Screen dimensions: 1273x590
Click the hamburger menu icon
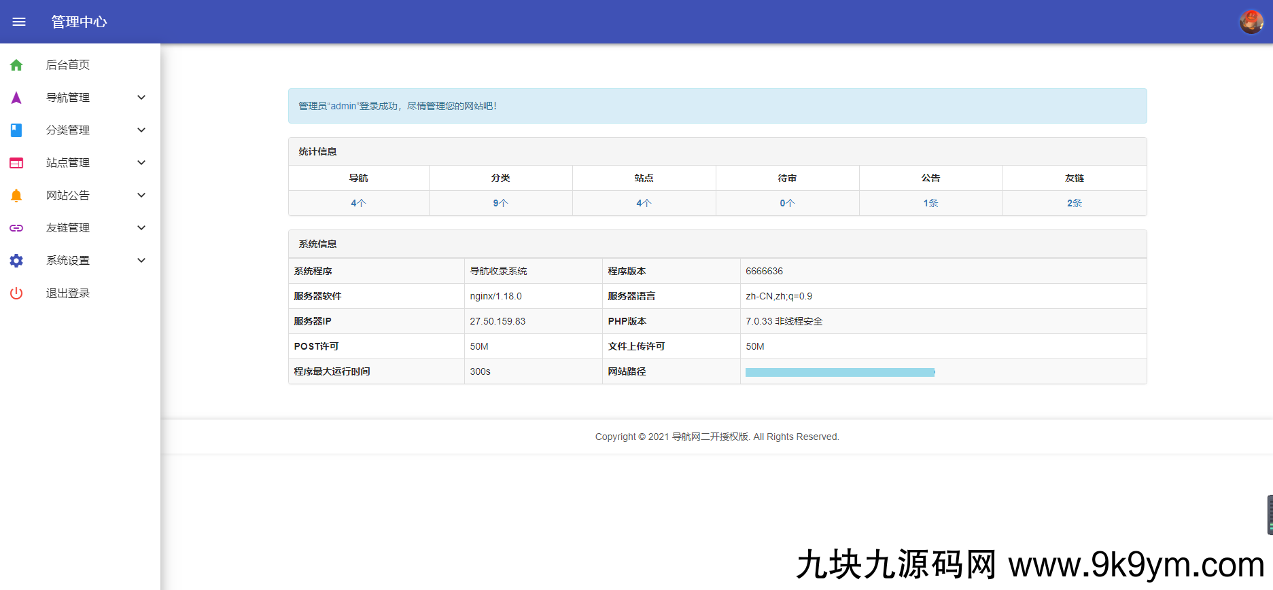[x=19, y=22]
